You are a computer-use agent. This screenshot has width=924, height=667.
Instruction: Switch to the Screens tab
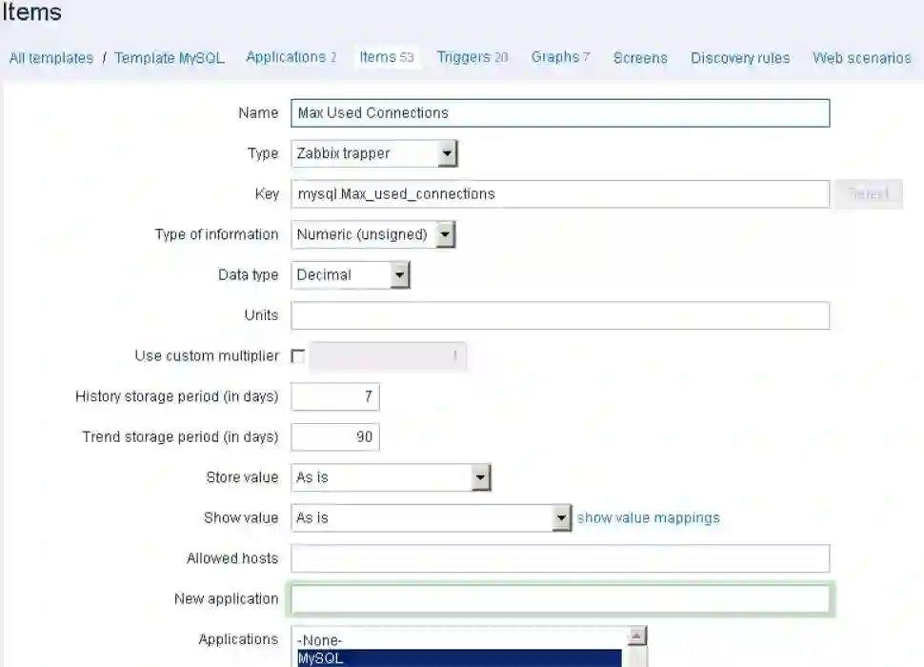click(x=640, y=58)
